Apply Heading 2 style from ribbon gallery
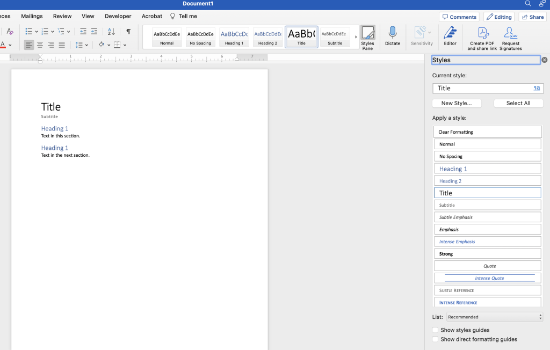 (267, 37)
